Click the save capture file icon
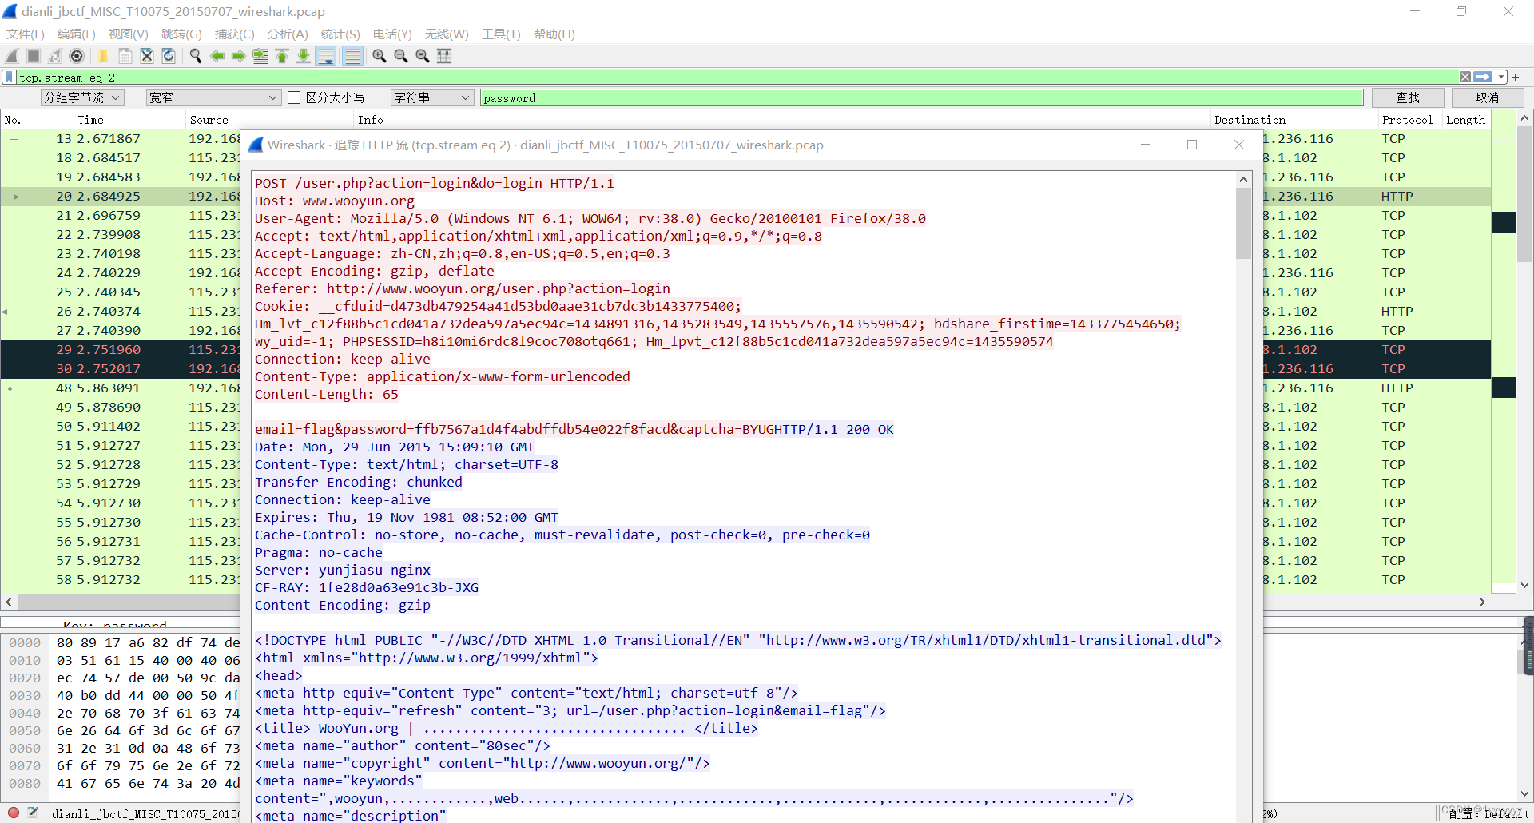The width and height of the screenshot is (1534, 823). point(125,56)
